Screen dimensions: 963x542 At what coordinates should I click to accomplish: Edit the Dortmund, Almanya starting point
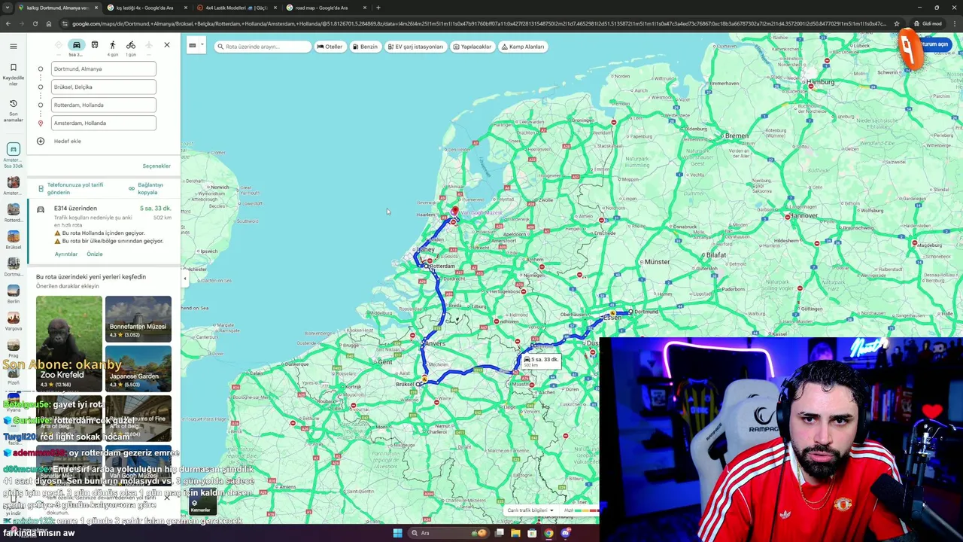click(x=104, y=69)
